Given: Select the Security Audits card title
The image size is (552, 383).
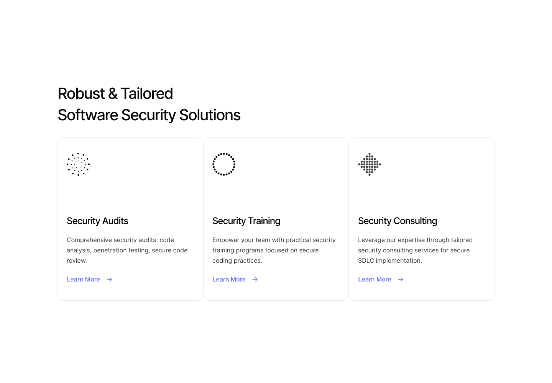Looking at the screenshot, I should tap(97, 221).
